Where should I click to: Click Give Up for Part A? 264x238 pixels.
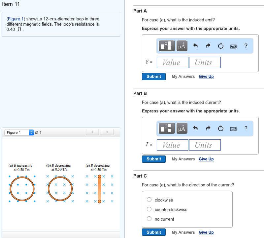206,77
